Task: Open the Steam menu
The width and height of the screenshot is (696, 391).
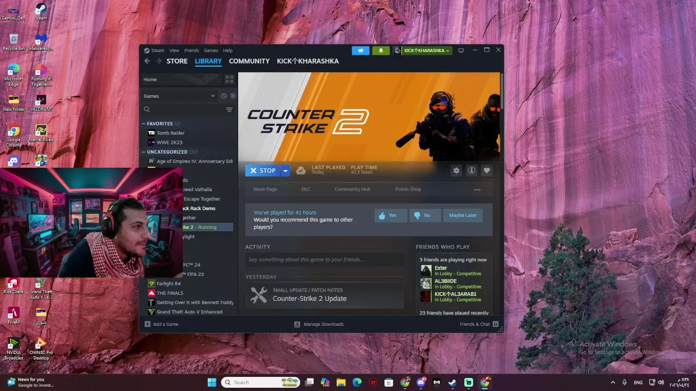Action: click(x=158, y=51)
